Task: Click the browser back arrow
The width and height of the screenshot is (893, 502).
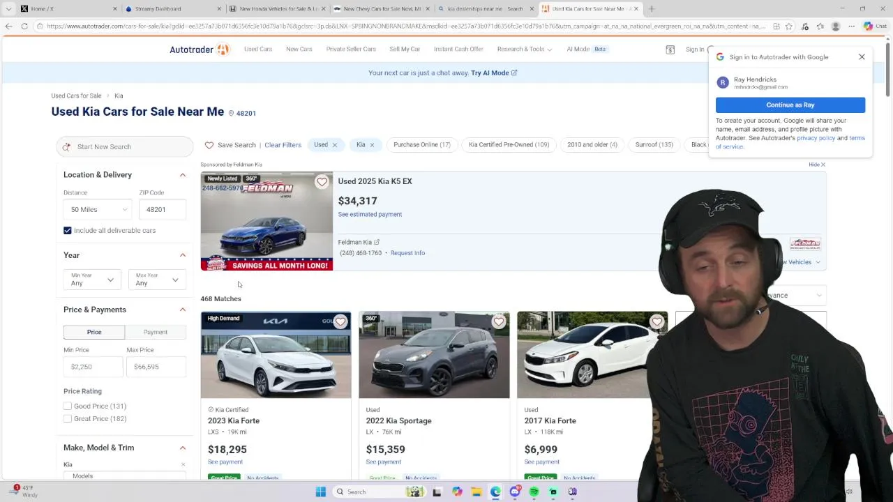Action: point(8,26)
